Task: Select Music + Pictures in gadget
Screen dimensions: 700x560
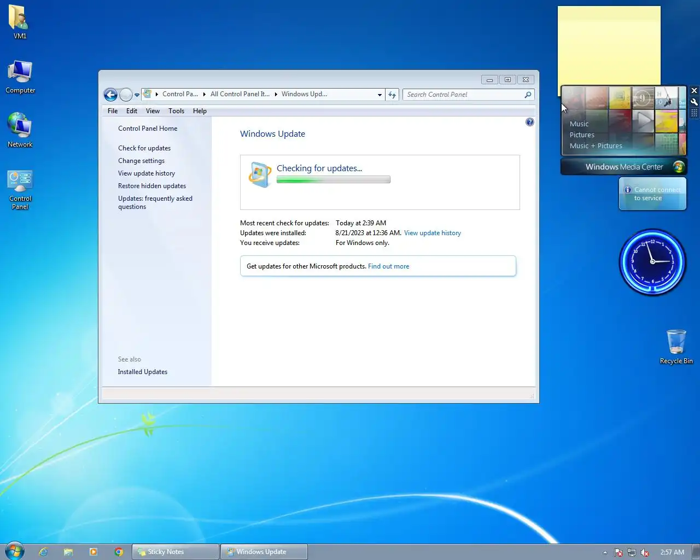Action: pyautogui.click(x=596, y=146)
